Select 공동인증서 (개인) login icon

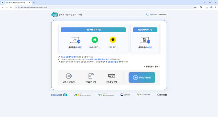[75, 40]
